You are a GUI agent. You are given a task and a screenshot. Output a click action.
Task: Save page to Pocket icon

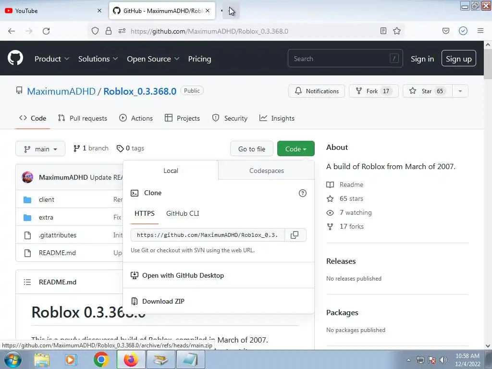[445, 31]
